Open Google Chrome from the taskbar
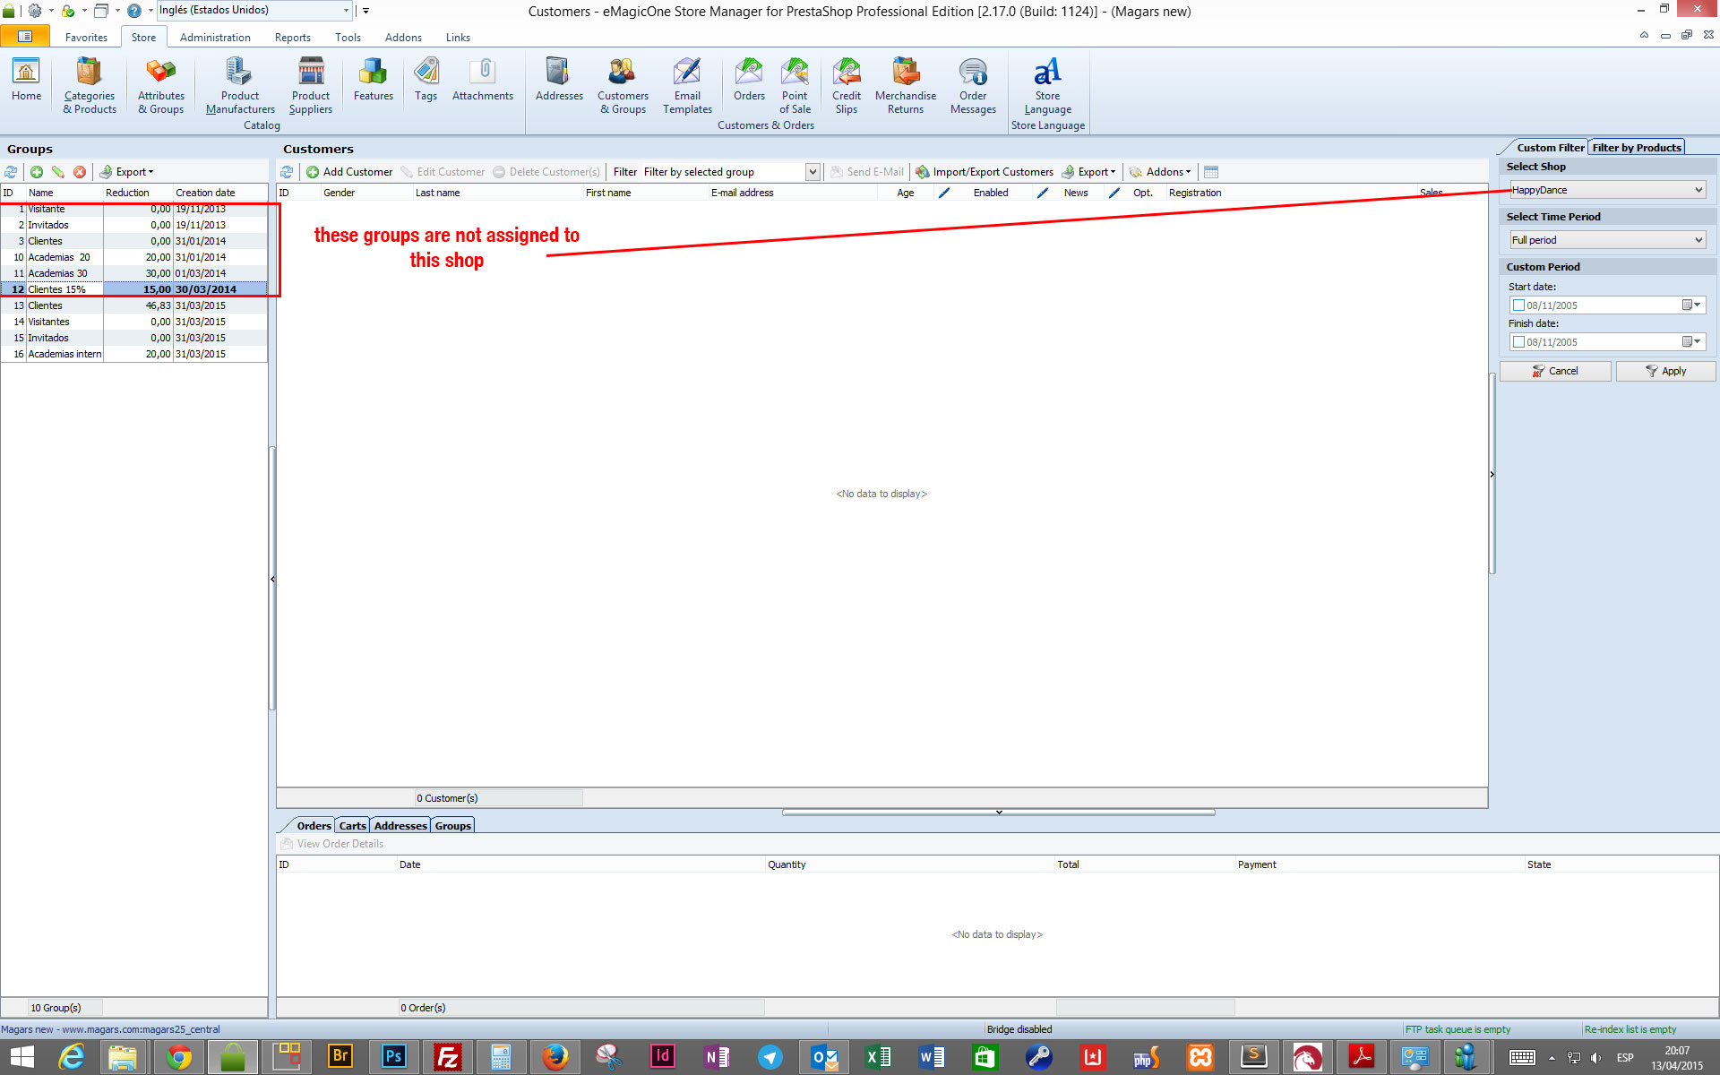 tap(178, 1057)
